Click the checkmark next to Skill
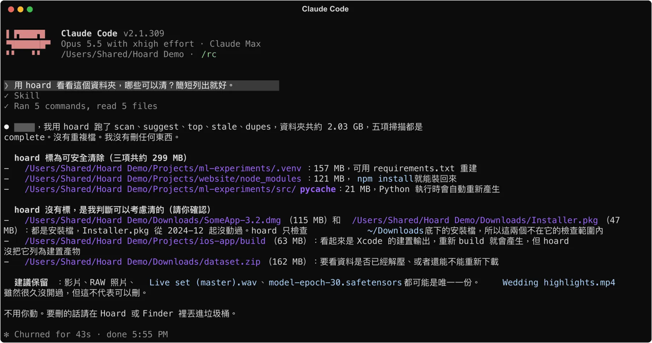Screen dimensions: 652x343 coord(7,96)
